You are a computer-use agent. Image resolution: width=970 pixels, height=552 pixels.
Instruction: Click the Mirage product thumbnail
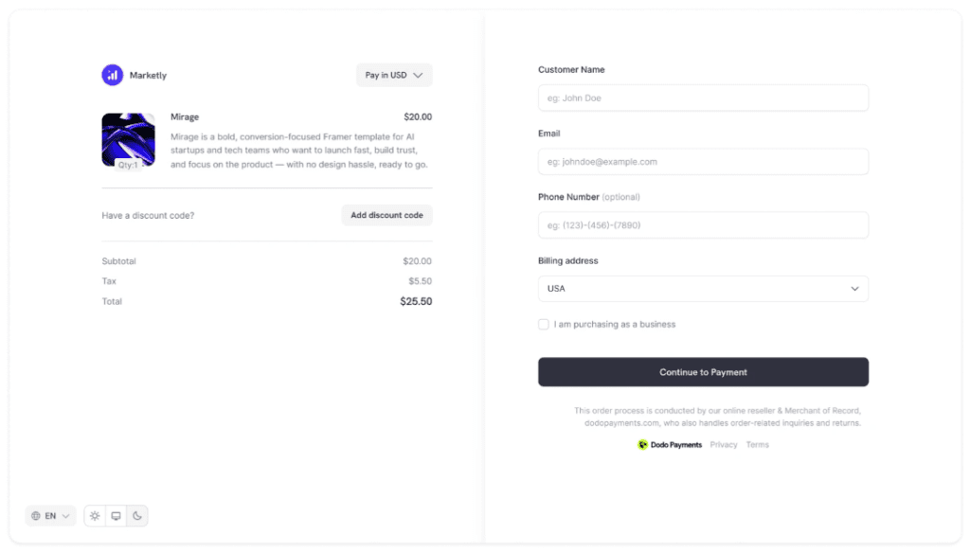(x=128, y=137)
